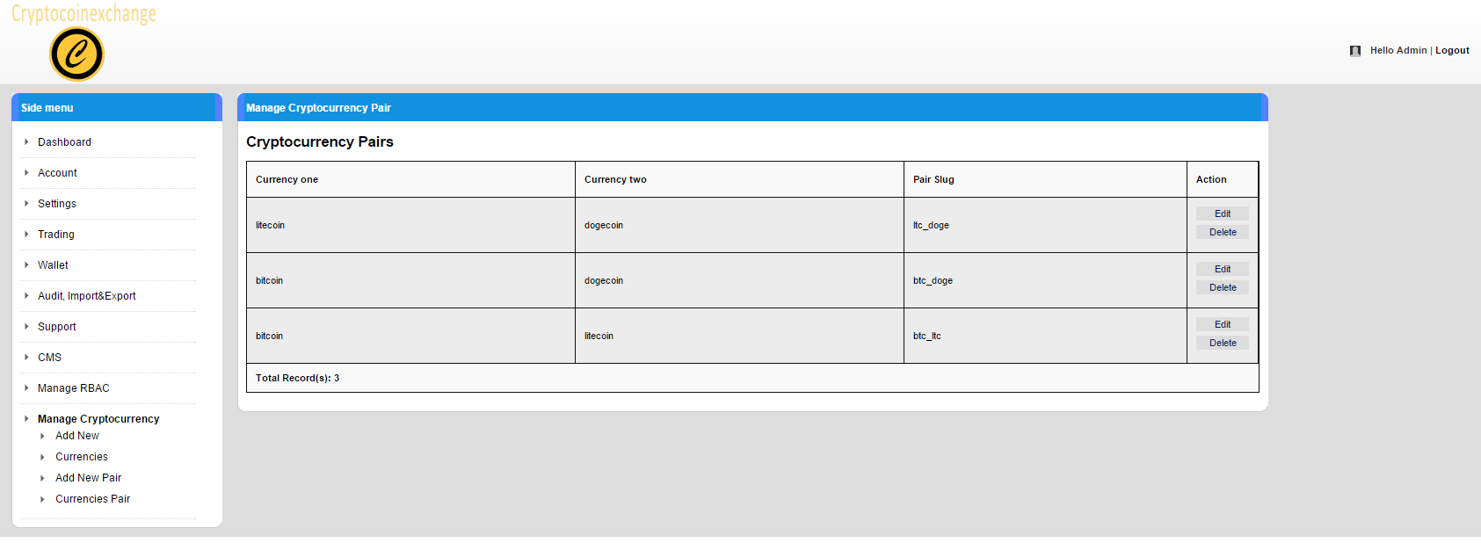The width and height of the screenshot is (1481, 543).
Task: Open the Support menu item
Action: coord(57,327)
